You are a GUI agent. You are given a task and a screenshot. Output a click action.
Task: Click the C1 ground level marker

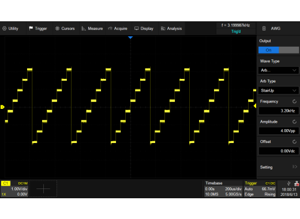2,107
